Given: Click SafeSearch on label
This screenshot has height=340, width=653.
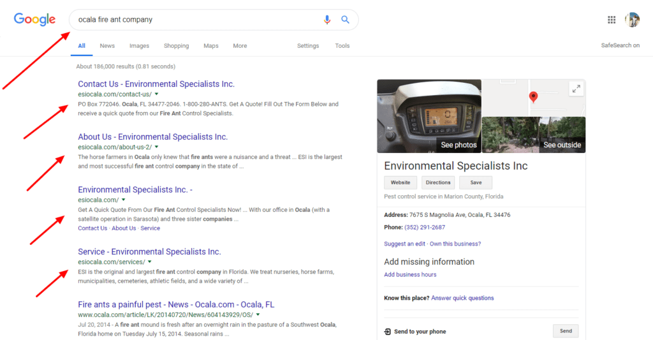Looking at the screenshot, I should (x=620, y=45).
